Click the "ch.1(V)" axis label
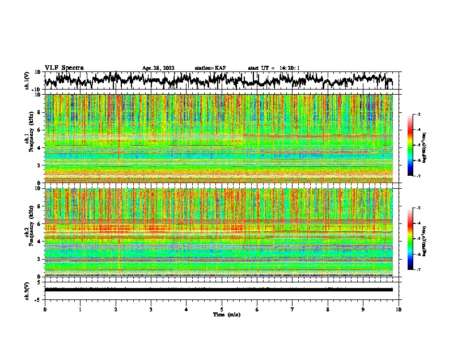 27,81
